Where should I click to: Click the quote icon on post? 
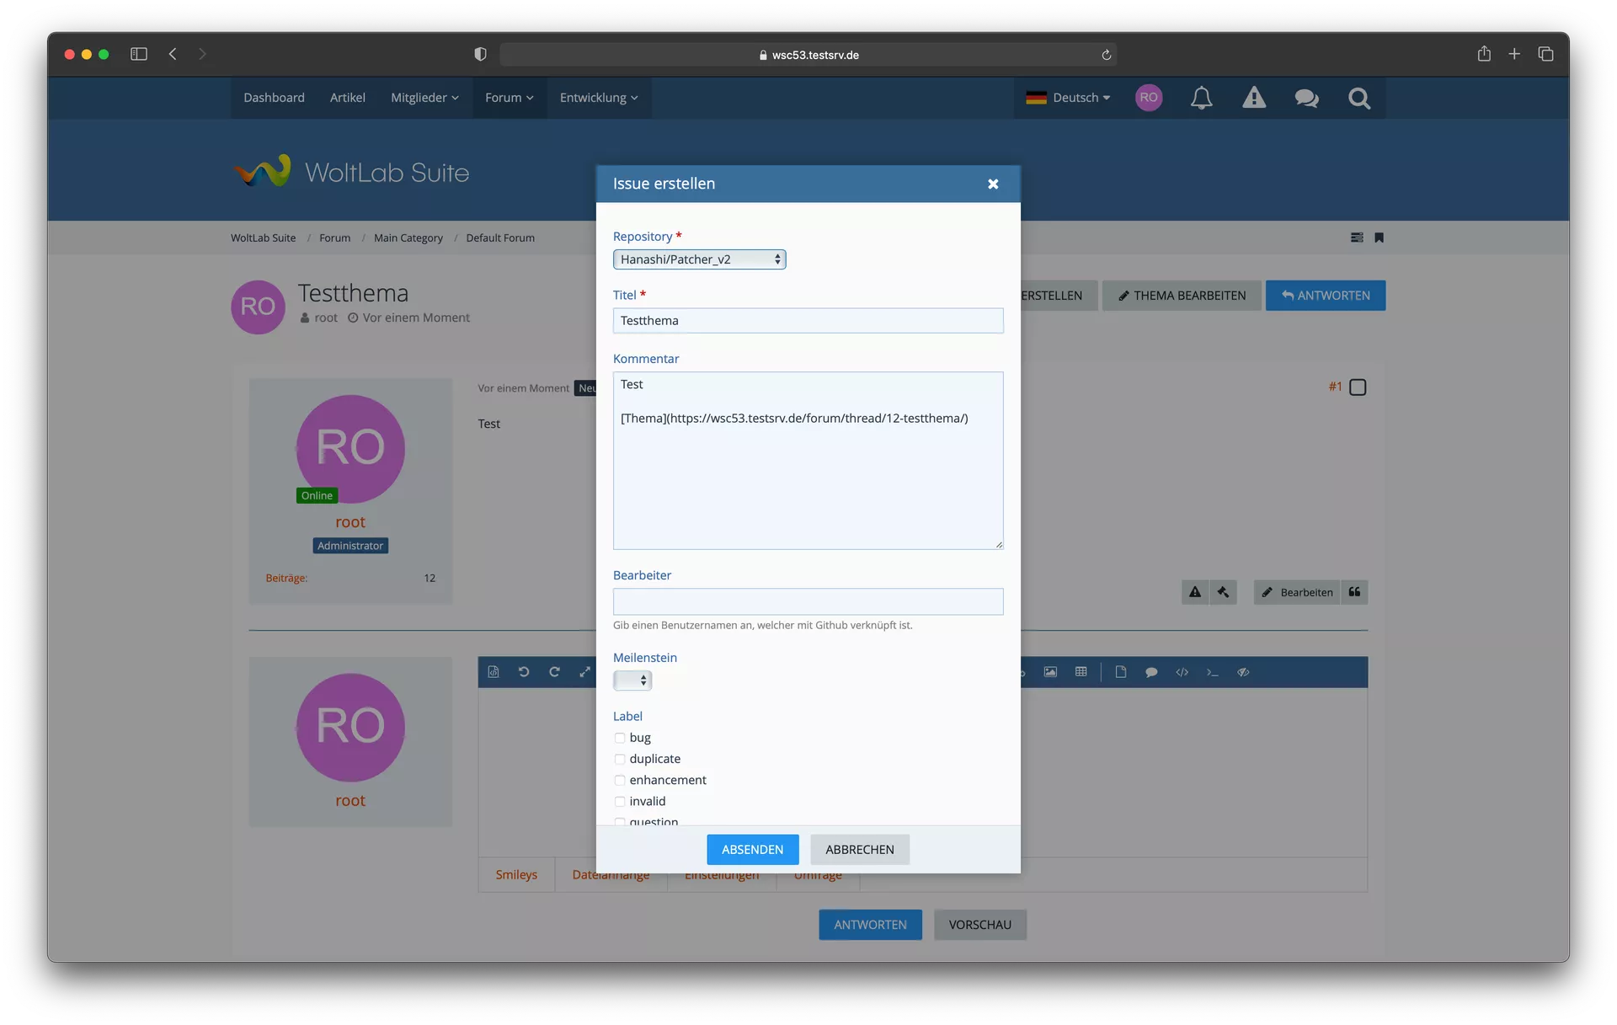(1354, 592)
